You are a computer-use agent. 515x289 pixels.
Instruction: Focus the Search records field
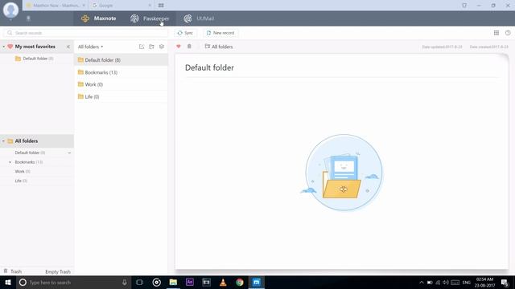(x=85, y=33)
